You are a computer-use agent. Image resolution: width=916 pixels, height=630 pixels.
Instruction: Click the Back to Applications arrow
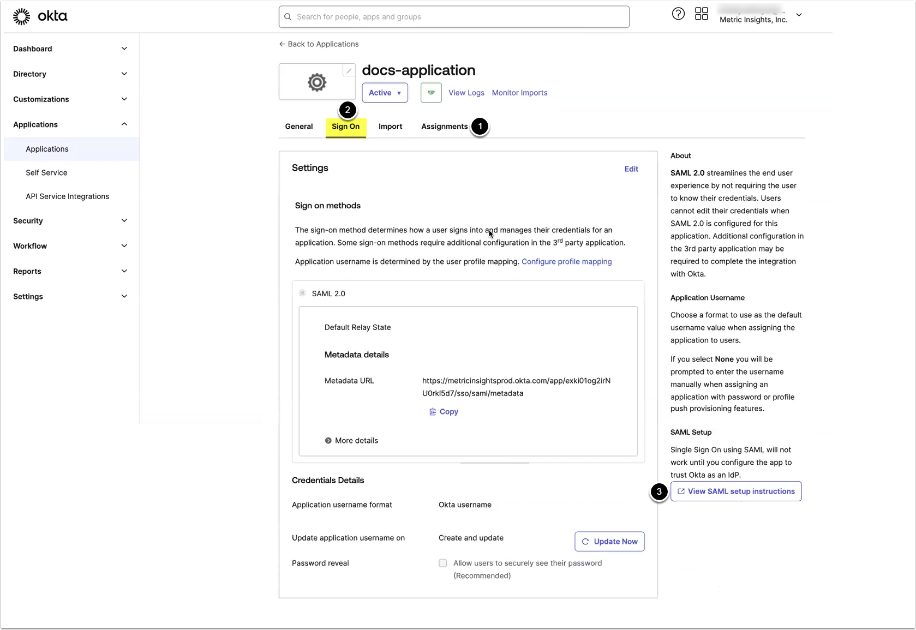click(x=282, y=44)
